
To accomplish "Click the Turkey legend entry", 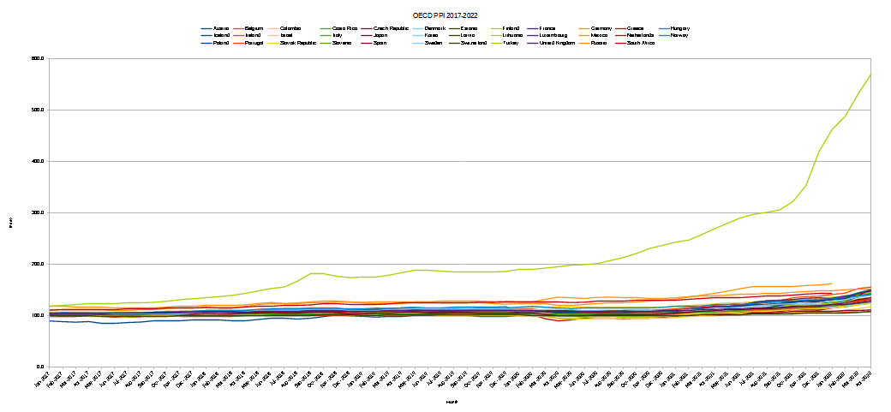I will 511,43.
